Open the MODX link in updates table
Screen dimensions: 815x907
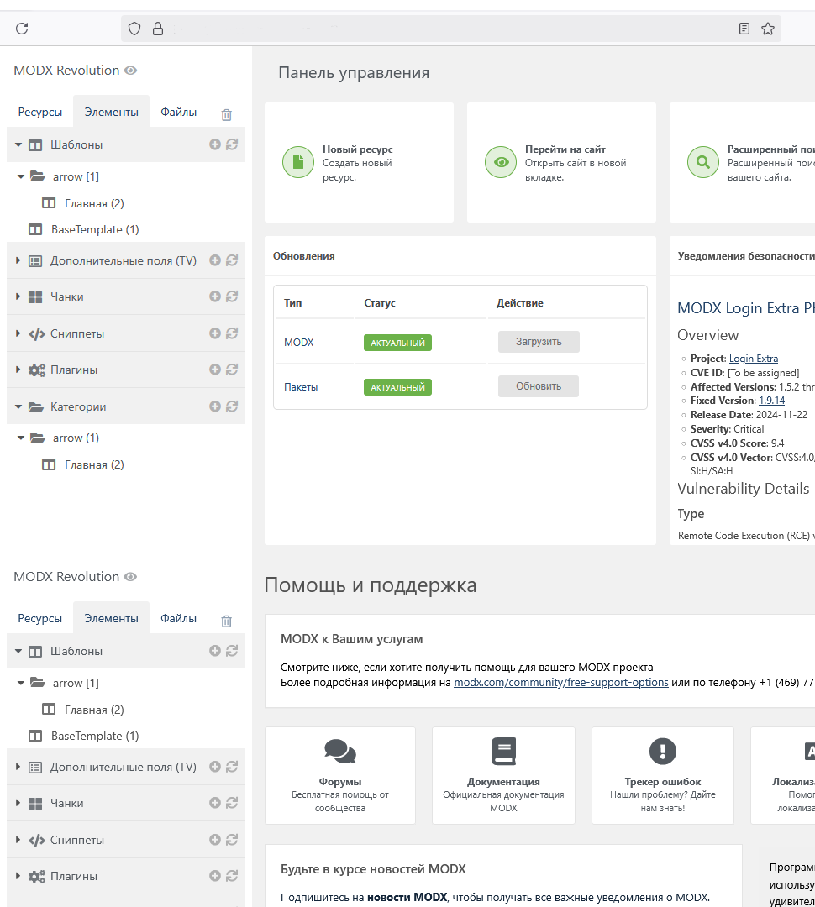[298, 343]
